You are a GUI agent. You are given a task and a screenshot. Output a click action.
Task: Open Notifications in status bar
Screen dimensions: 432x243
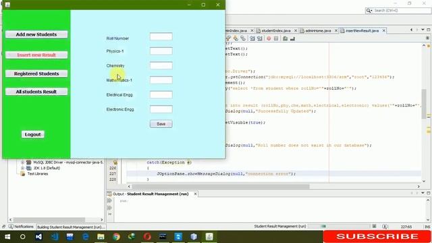click(x=21, y=227)
